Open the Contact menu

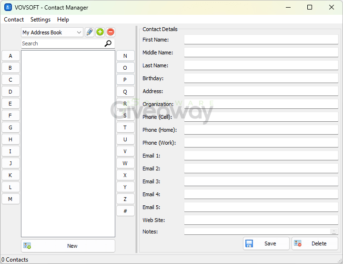(14, 20)
